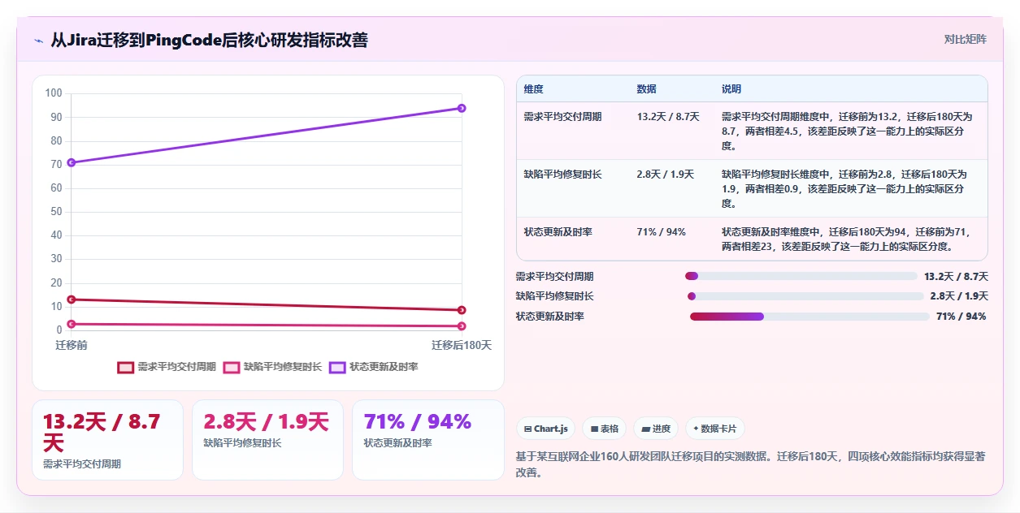Click the description text for the 状态更新及时率 row
Image resolution: width=1020 pixels, height=513 pixels.
(846, 239)
